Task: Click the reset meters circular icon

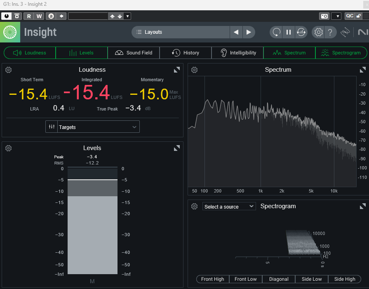Action: click(276, 32)
